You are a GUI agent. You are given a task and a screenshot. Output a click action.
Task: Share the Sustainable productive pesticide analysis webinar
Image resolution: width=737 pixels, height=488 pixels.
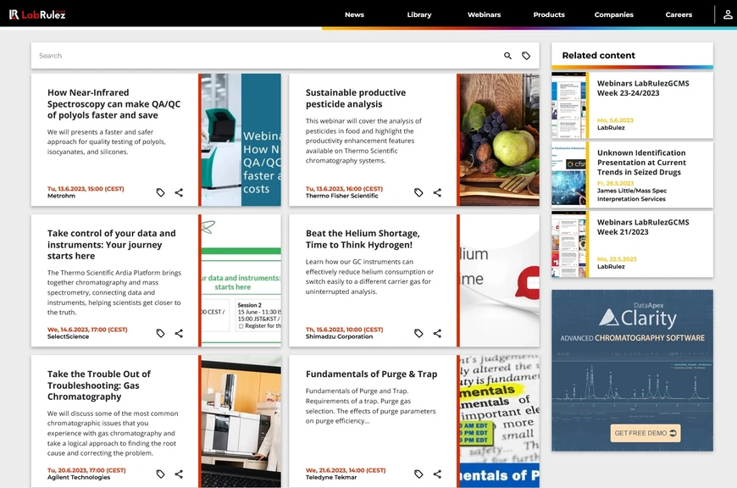(x=437, y=192)
